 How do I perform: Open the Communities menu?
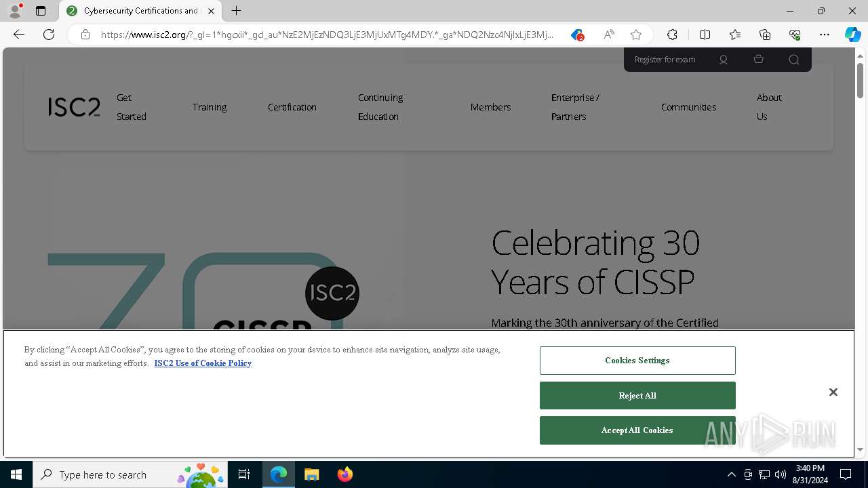689,107
